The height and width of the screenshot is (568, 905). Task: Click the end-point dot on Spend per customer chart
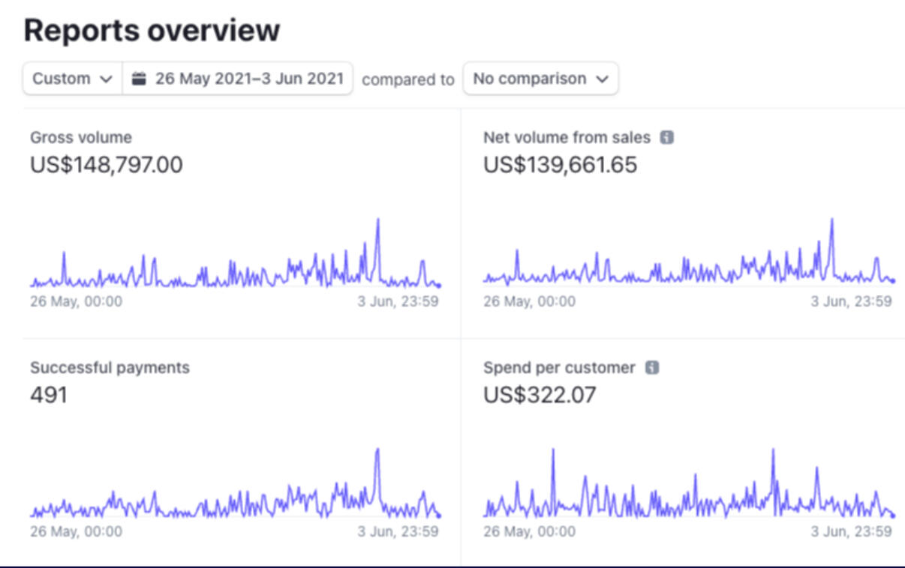pos(892,516)
